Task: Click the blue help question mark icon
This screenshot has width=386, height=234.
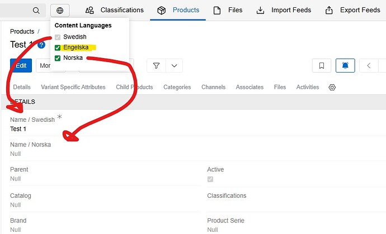Action: click(x=41, y=45)
